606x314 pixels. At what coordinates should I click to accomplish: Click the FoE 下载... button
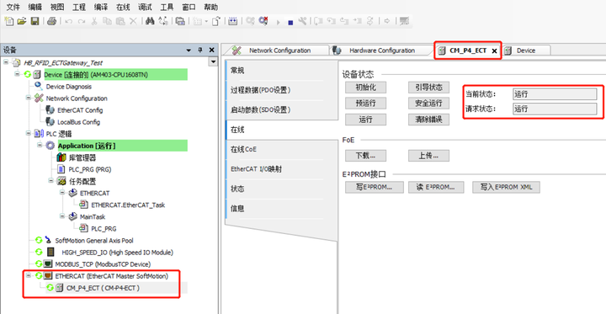(365, 156)
